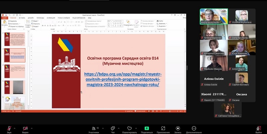This screenshot has height=134, width=267.
Task: Switch to slide sorter view icon
Action: pyautogui.click(x=153, y=111)
